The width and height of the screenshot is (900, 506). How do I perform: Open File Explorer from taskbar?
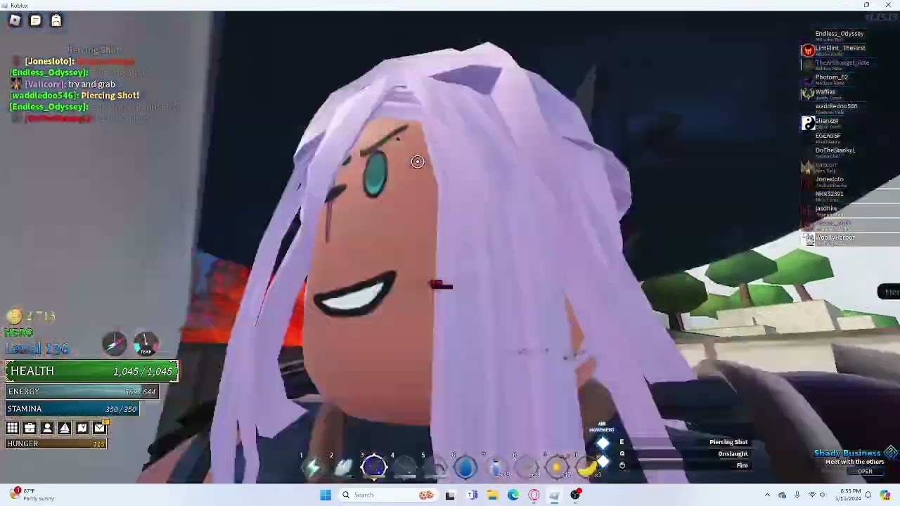(492, 495)
